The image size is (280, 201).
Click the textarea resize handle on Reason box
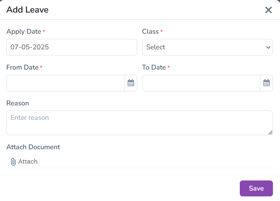(270, 133)
